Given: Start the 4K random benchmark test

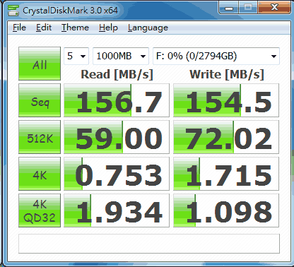Looking at the screenshot, I should tap(40, 174).
